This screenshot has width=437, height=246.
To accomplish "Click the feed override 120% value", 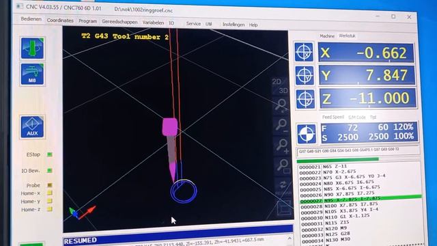I will click(x=404, y=127).
